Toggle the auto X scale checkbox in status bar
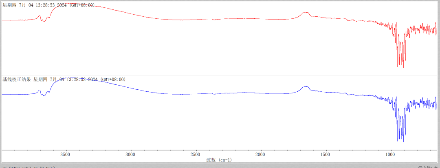This screenshot has width=440, height=168. (421, 167)
